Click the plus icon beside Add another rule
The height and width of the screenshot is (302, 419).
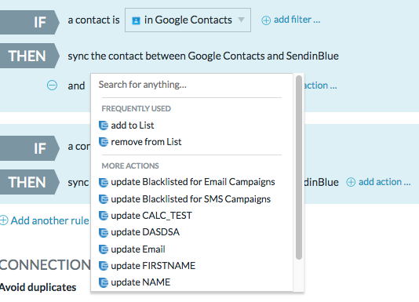tap(4, 220)
